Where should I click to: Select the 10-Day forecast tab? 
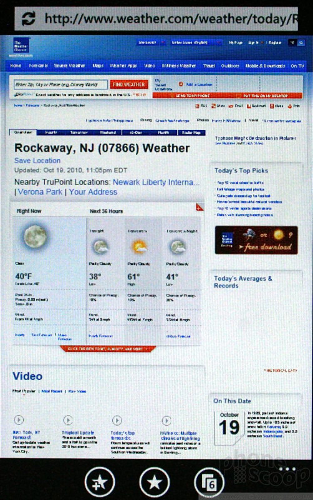point(135,132)
